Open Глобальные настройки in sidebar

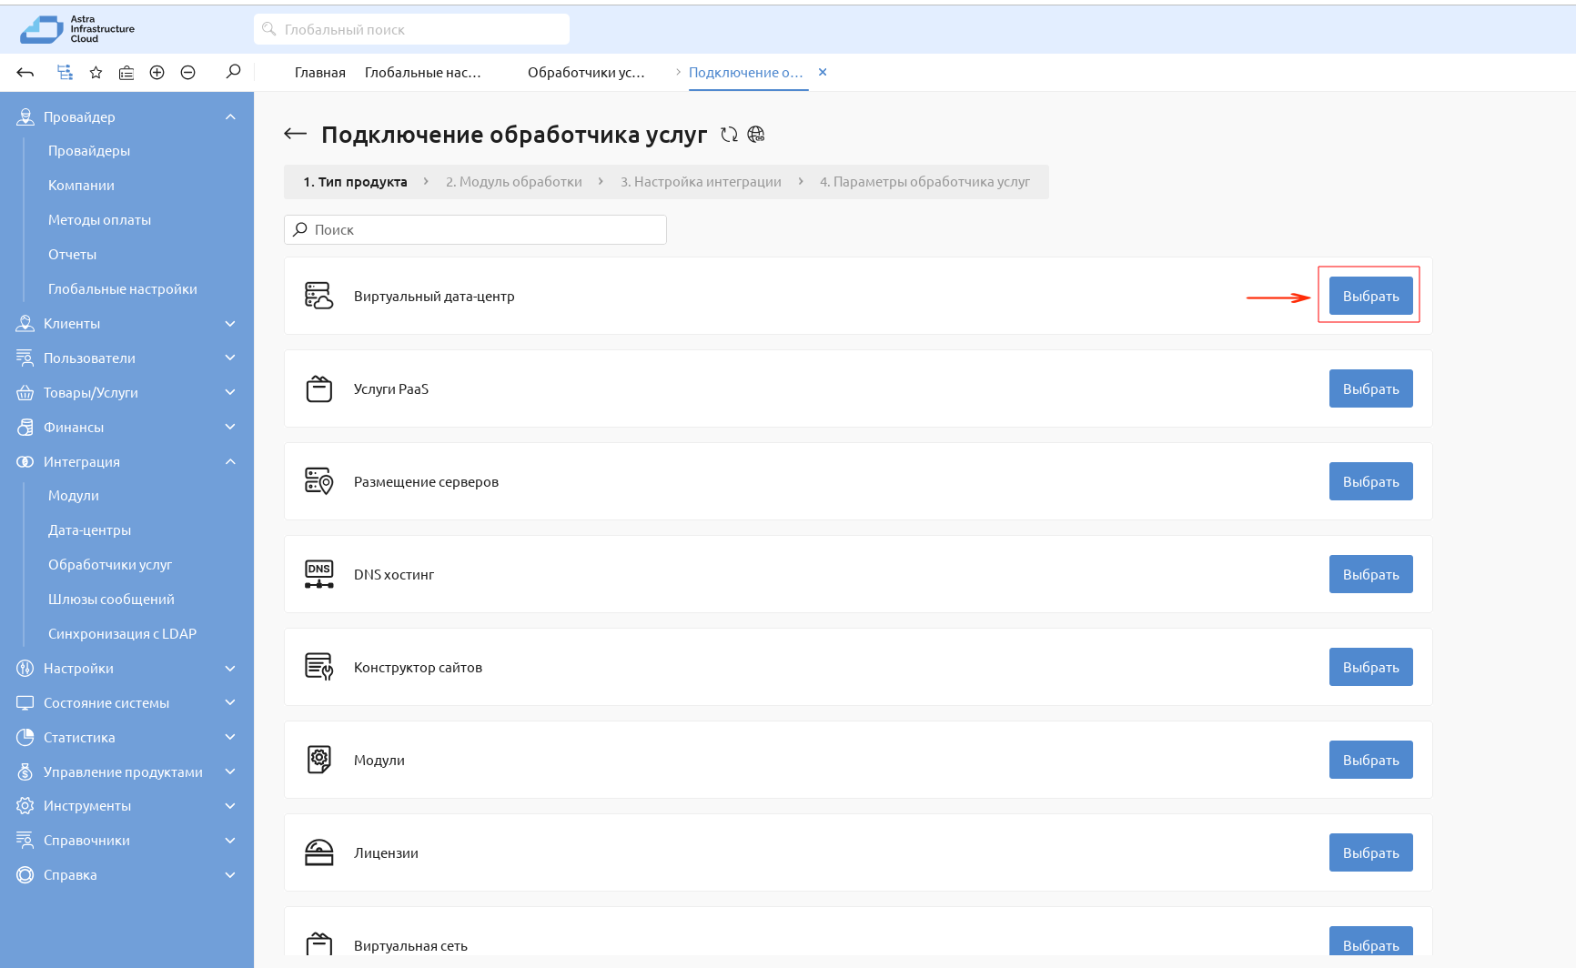(123, 289)
